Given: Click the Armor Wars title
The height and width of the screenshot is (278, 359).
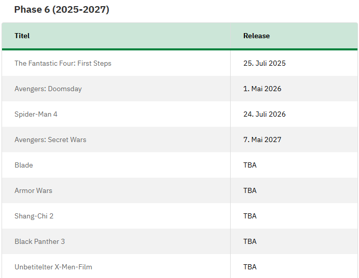Looking at the screenshot, I should coord(34,190).
